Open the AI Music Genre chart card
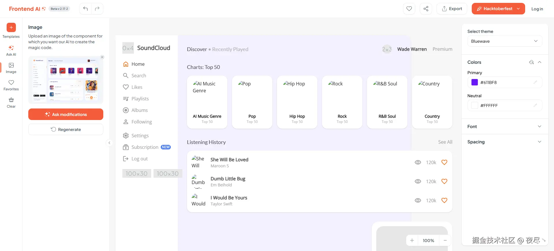The height and width of the screenshot is (251, 554). point(207,102)
